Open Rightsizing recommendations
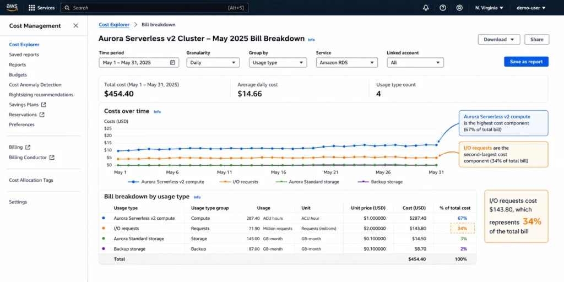Viewport: 564px width, 282px height. pos(41,95)
